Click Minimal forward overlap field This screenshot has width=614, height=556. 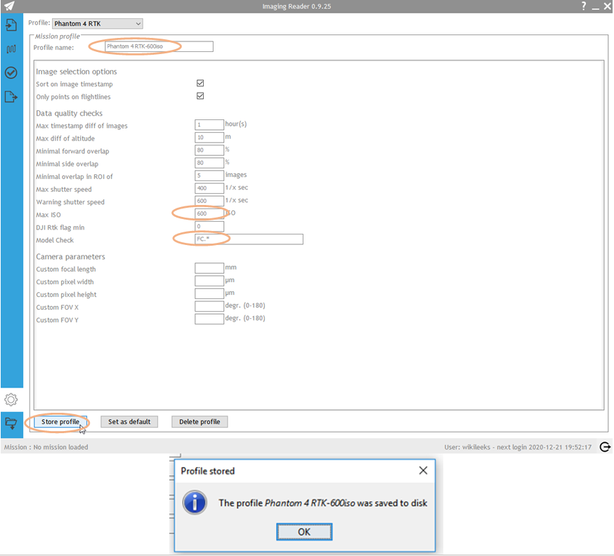pos(209,150)
